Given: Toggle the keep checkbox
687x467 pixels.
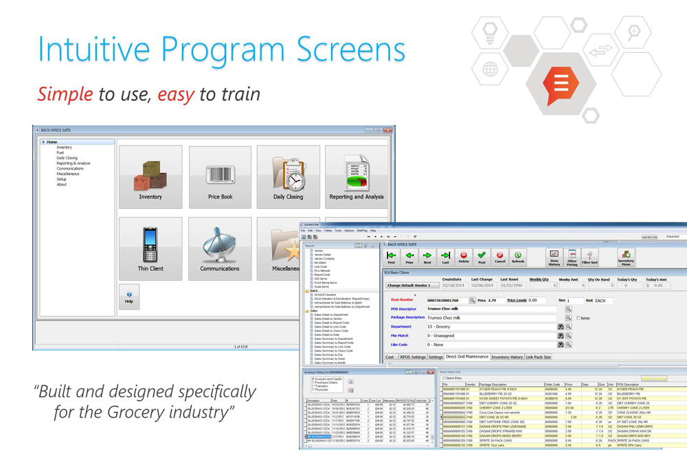Looking at the screenshot, I should (578, 318).
